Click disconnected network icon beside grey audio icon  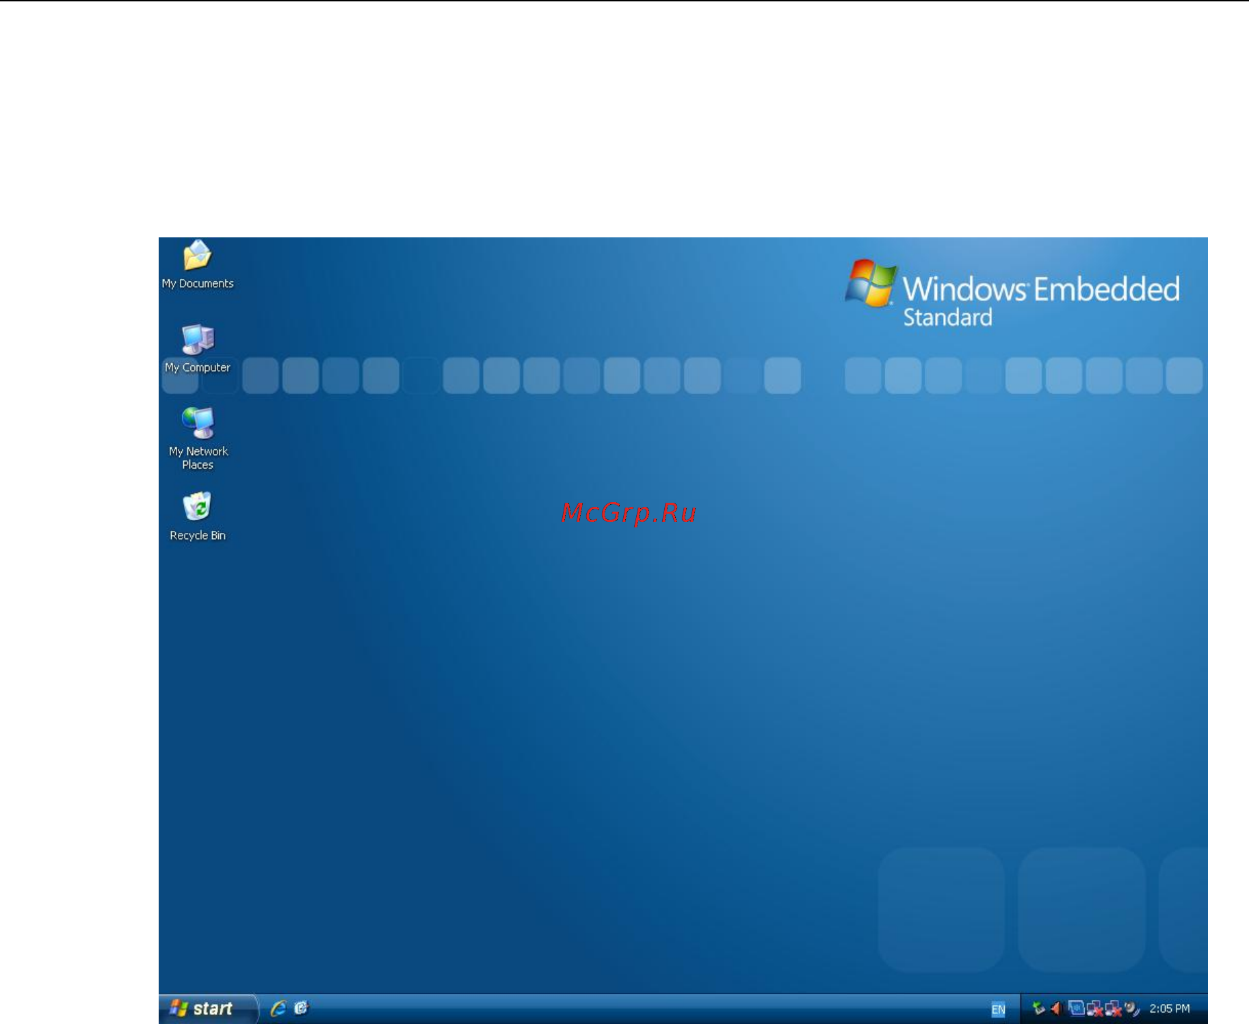[1113, 1009]
